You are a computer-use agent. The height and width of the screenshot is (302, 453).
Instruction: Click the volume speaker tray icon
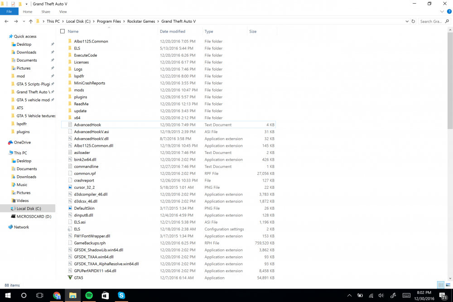(381, 295)
